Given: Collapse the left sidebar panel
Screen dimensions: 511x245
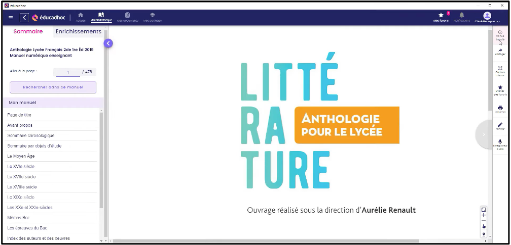Looking at the screenshot, I should coord(108,43).
